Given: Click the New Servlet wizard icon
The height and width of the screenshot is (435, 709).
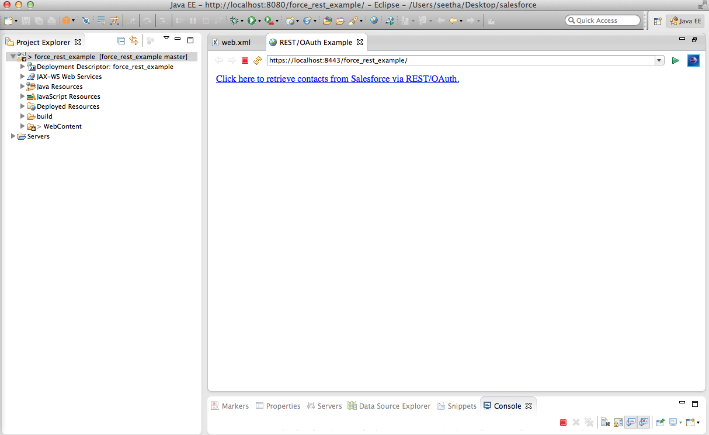Looking at the screenshot, I should [307, 20].
